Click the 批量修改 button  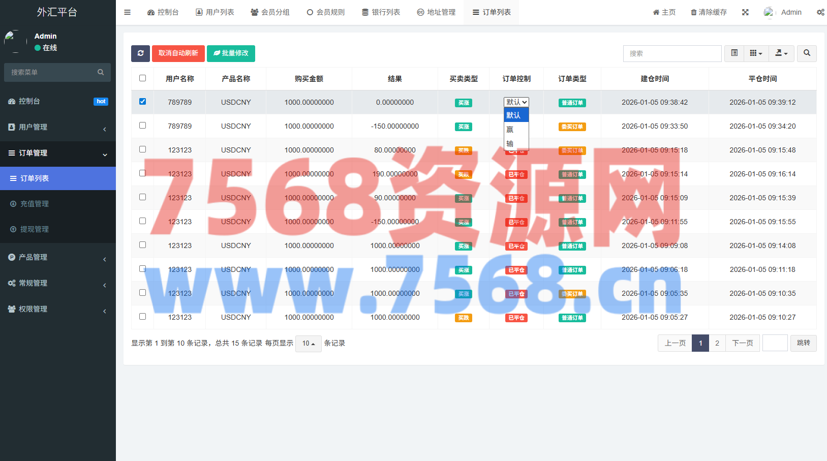(x=231, y=53)
